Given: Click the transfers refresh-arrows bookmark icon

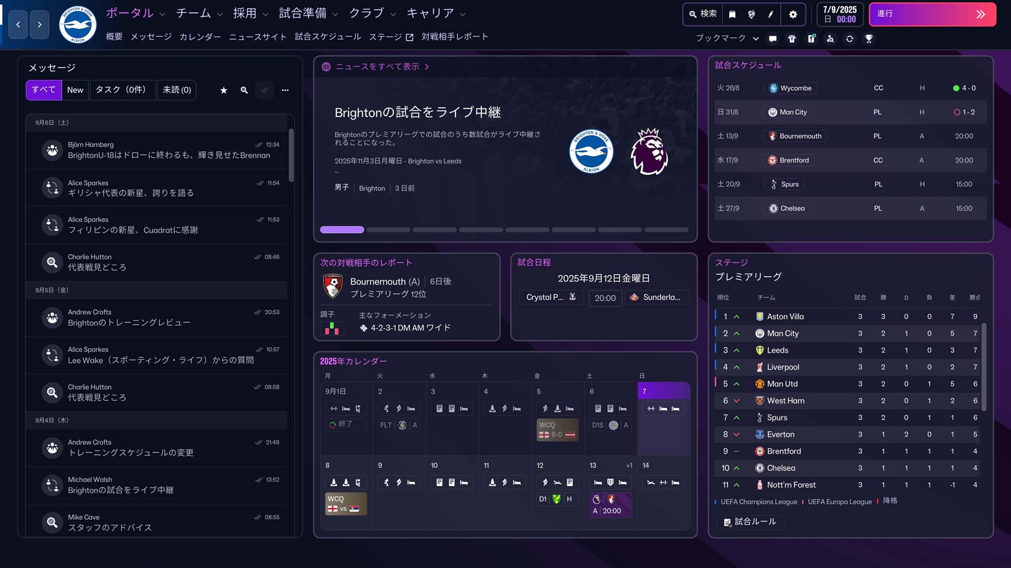Looking at the screenshot, I should pyautogui.click(x=849, y=38).
